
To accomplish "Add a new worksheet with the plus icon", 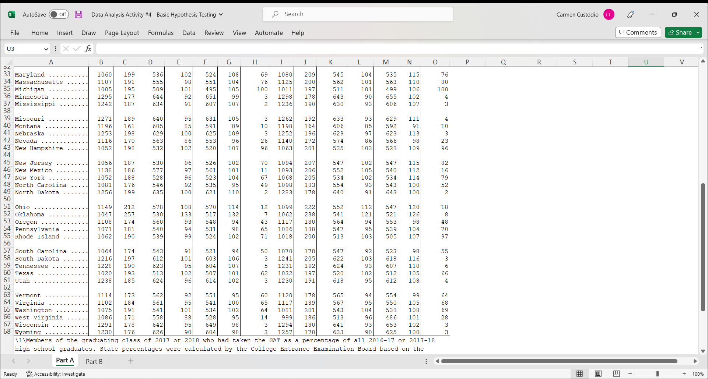I will pyautogui.click(x=131, y=361).
